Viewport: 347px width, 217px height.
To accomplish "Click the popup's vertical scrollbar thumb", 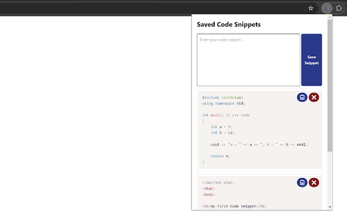I will click(x=330, y=85).
